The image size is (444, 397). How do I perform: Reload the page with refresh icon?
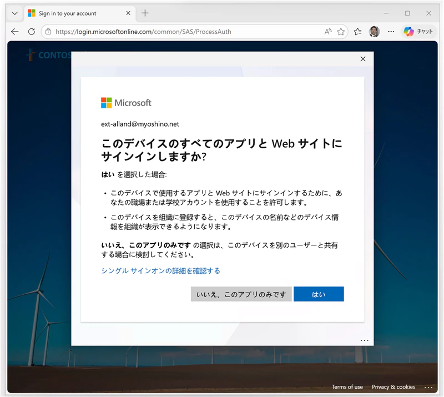click(x=32, y=32)
